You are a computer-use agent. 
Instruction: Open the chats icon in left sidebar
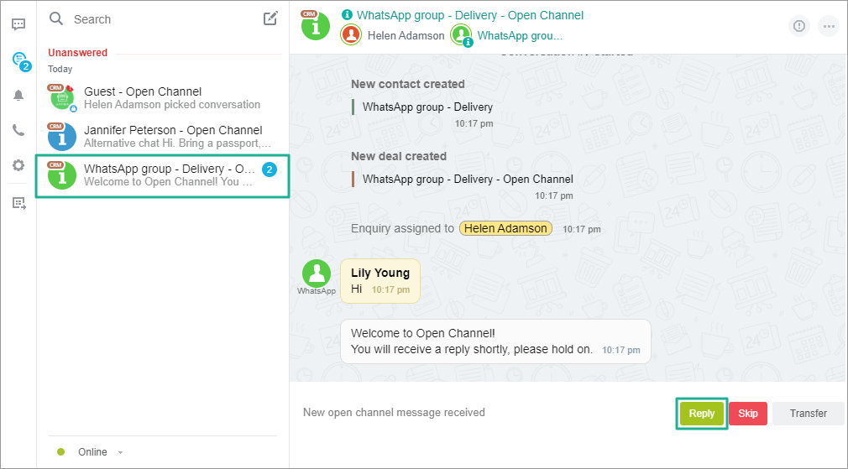[x=18, y=24]
